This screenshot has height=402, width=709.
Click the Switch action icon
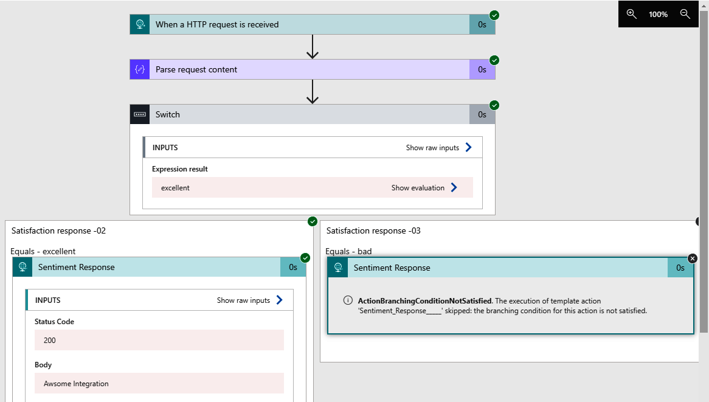[140, 114]
